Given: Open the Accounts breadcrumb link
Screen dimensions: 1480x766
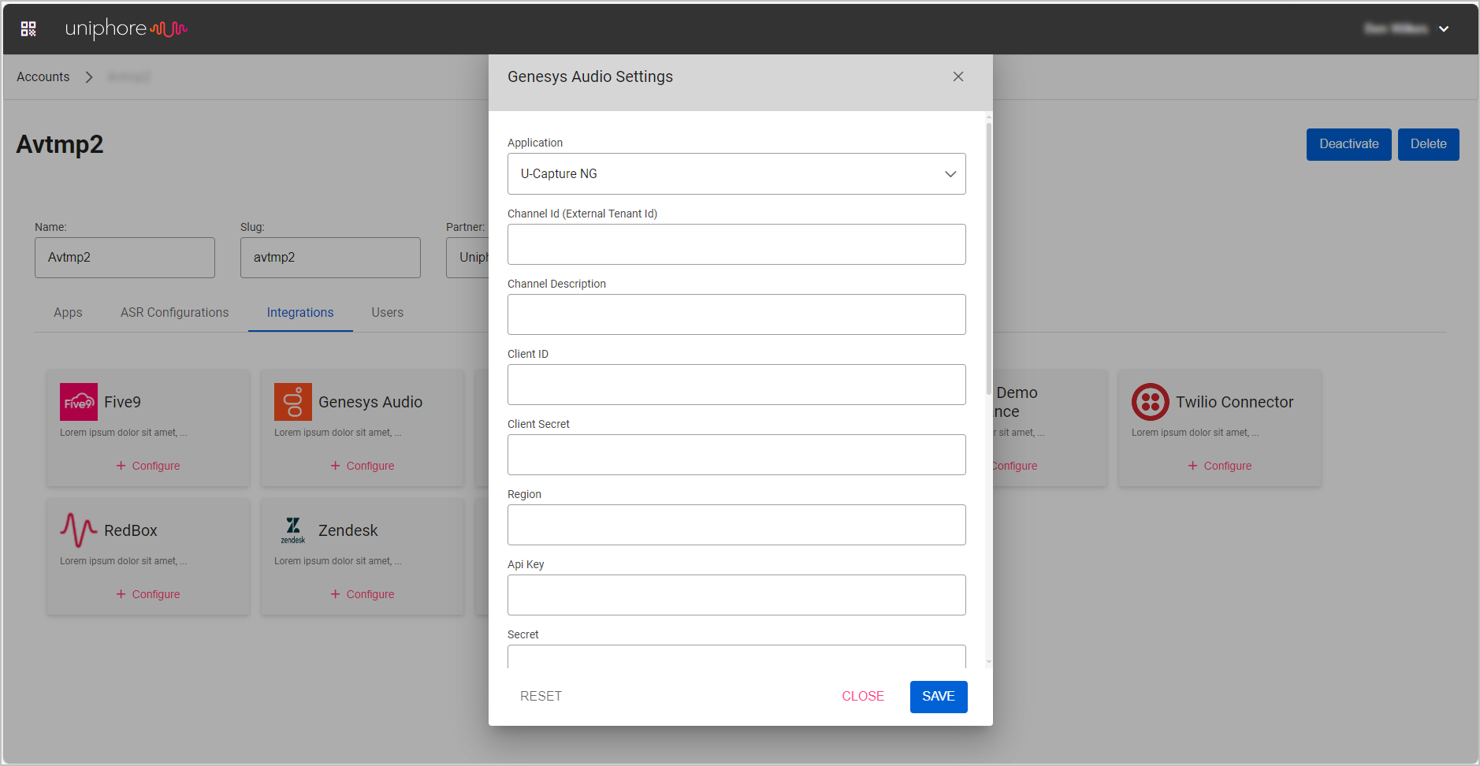Looking at the screenshot, I should pos(43,77).
